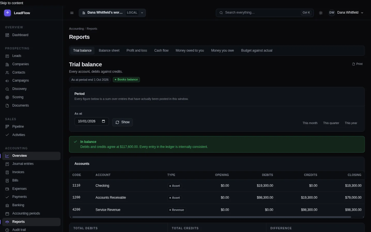Viewport: 371px width, 232px height.
Task: Open the Budget against actual tab
Action: pyautogui.click(x=257, y=51)
